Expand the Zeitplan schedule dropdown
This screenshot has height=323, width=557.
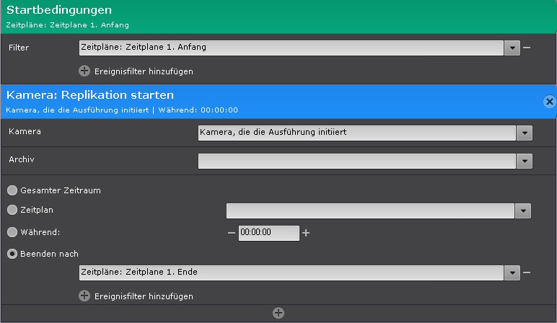tap(523, 211)
